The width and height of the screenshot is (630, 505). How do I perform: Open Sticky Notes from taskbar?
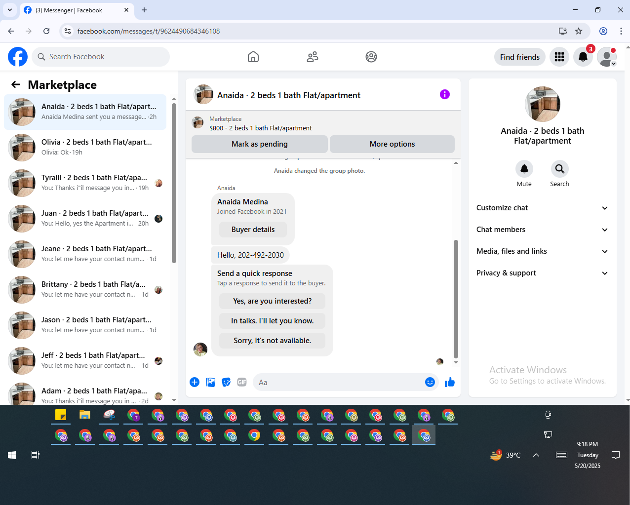(x=61, y=415)
